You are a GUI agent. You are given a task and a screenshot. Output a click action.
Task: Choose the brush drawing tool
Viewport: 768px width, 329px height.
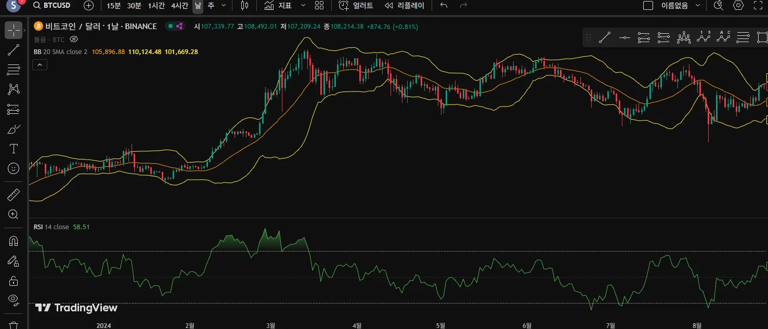14,129
